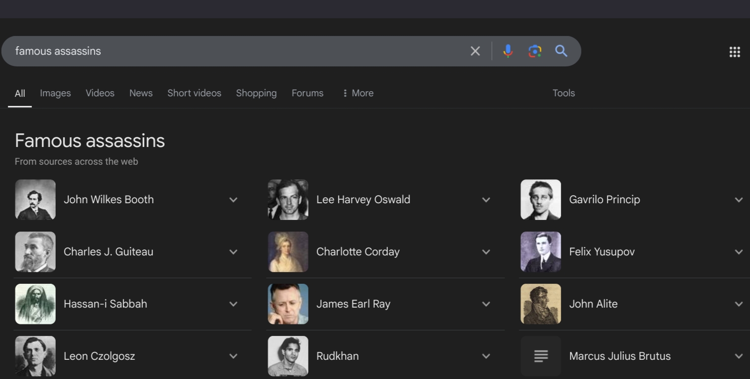The image size is (750, 379).
Task: Expand the Charlotte Corday entry chevron
Action: (486, 252)
